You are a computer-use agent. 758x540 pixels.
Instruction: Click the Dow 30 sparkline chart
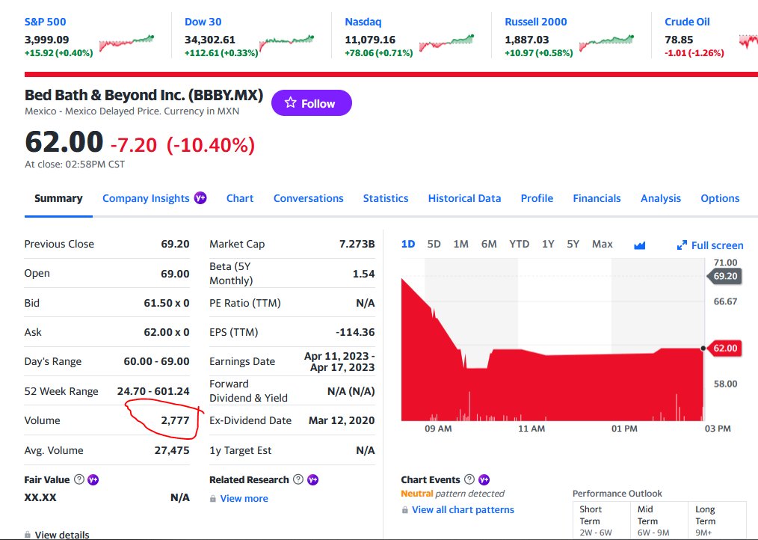coord(286,43)
